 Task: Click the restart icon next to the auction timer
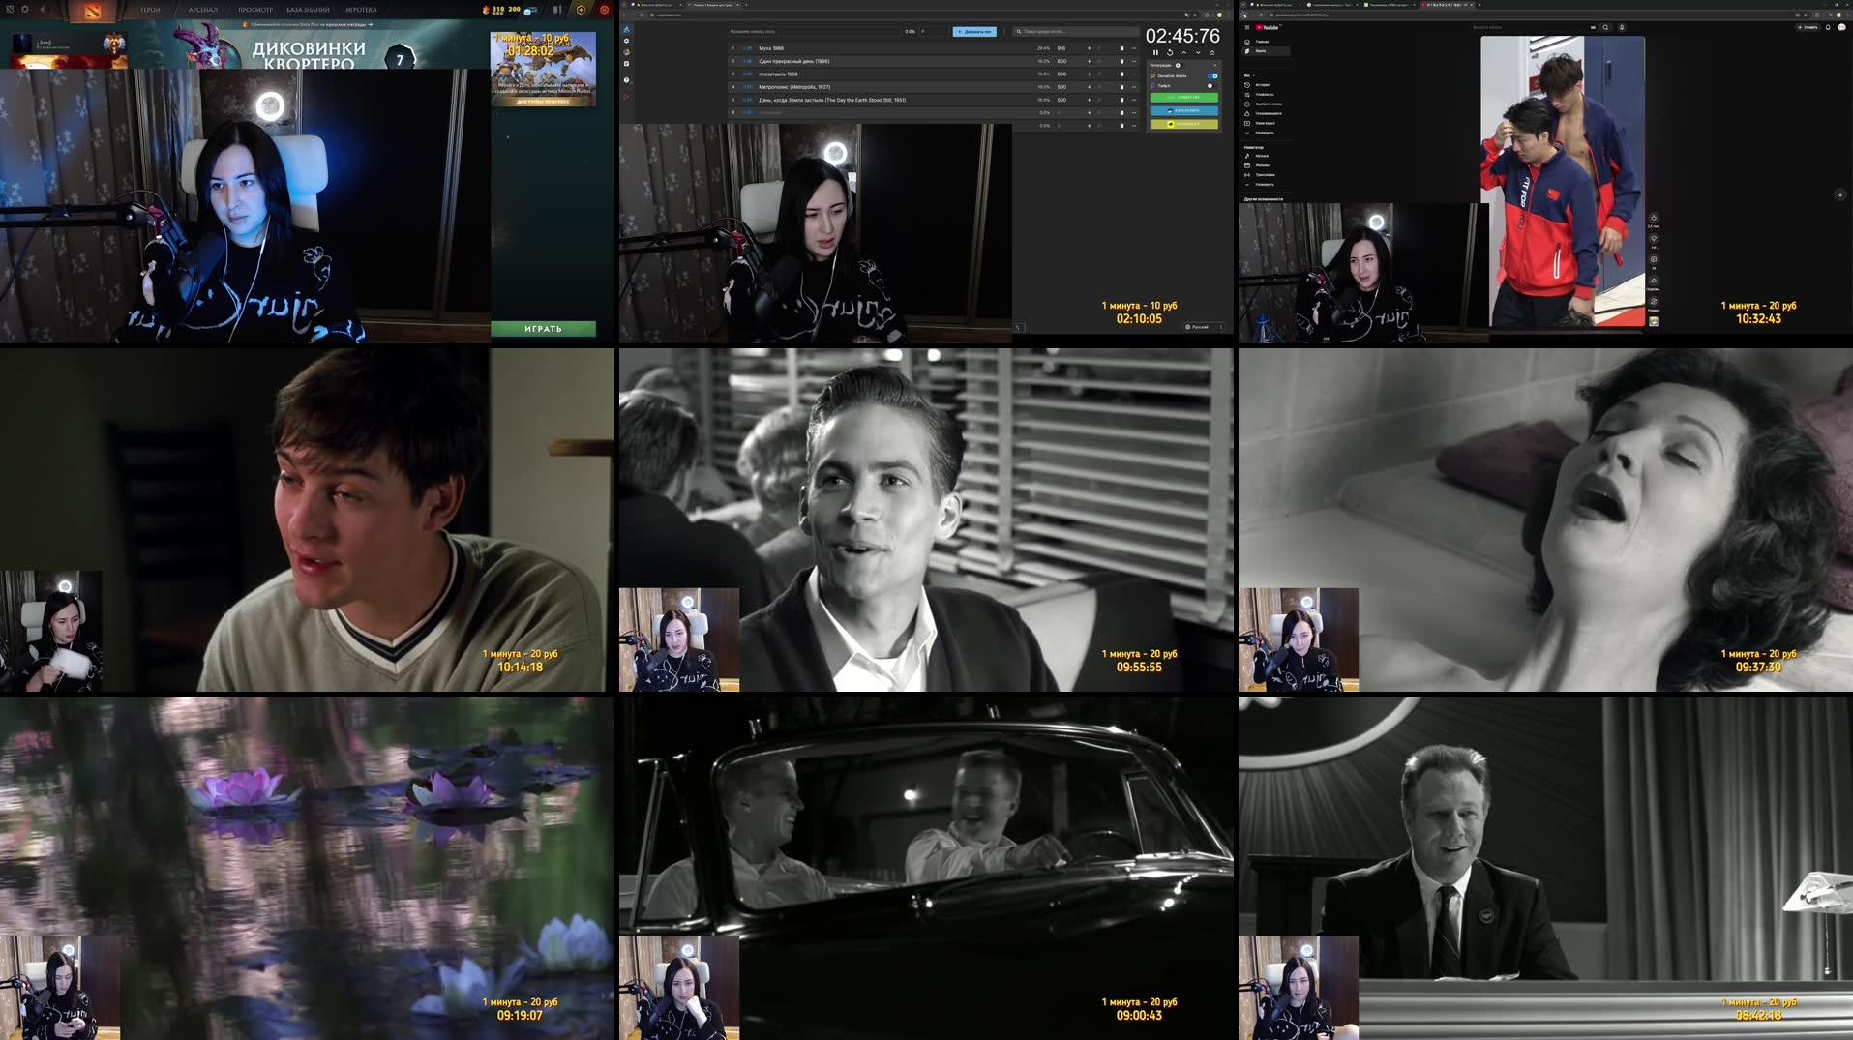coord(1170,53)
